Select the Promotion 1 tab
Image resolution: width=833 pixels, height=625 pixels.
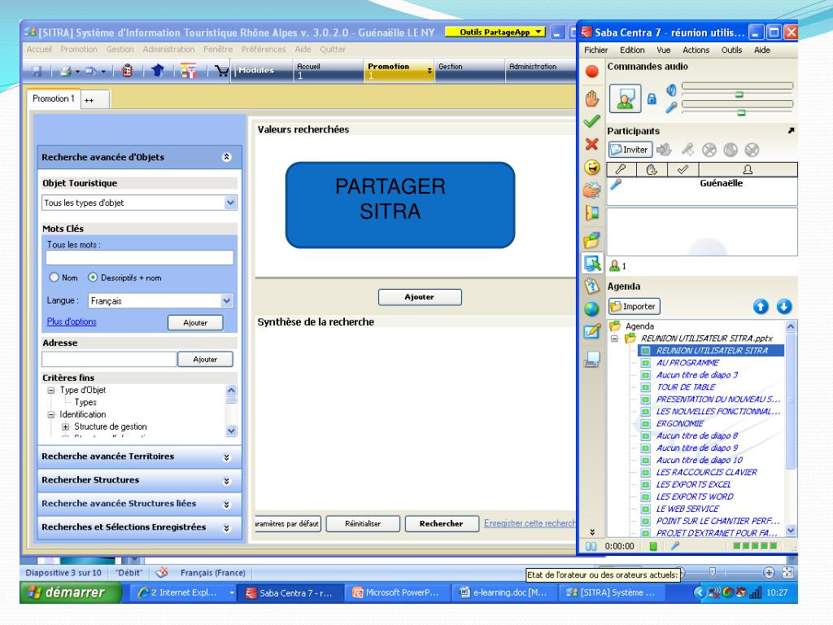click(53, 98)
